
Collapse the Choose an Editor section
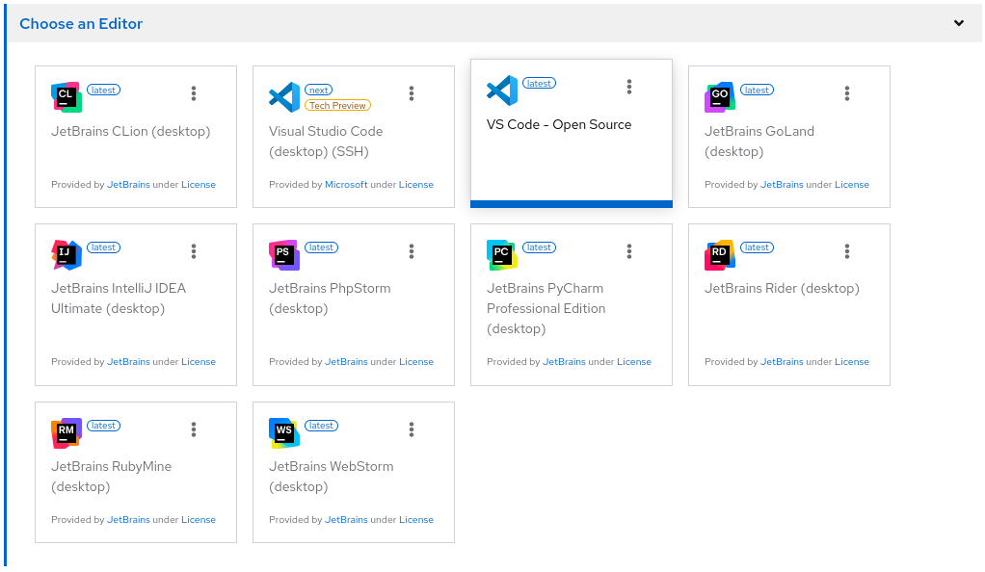click(x=959, y=23)
